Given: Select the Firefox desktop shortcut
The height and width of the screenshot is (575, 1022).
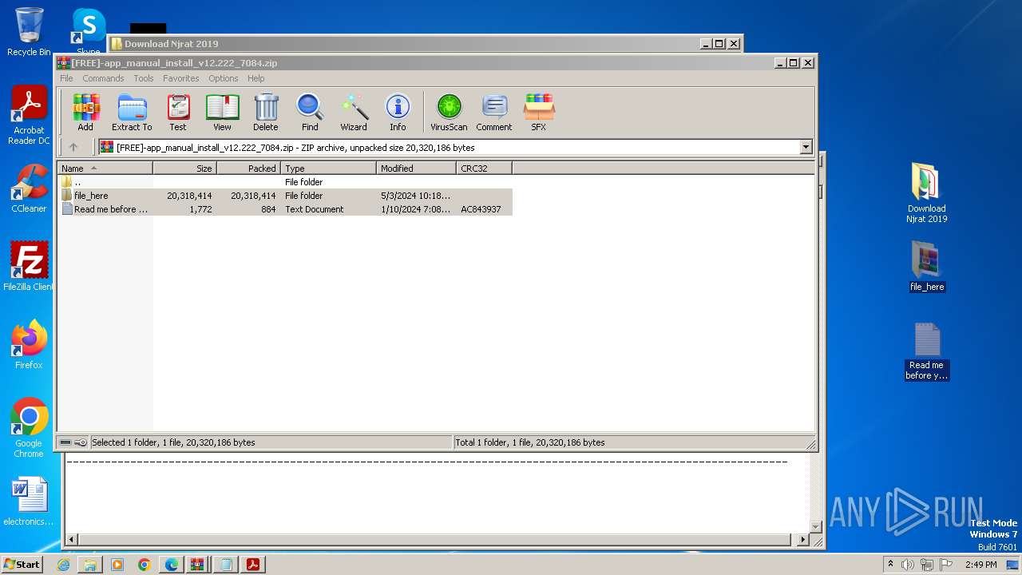Looking at the screenshot, I should (29, 345).
